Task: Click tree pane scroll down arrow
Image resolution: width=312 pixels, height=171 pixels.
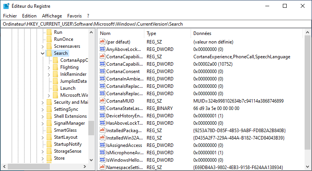Action: pyautogui.click(x=91, y=160)
